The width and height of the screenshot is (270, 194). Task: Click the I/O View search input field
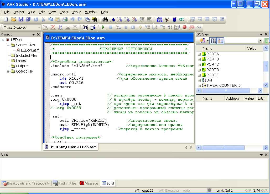click(241, 41)
